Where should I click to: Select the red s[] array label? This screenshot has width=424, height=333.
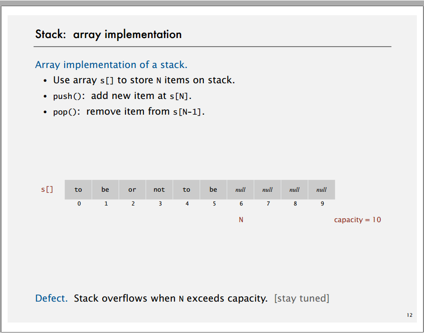47,189
